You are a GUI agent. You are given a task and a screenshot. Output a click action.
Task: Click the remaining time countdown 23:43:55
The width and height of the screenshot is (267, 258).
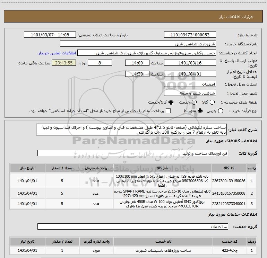[64, 63]
